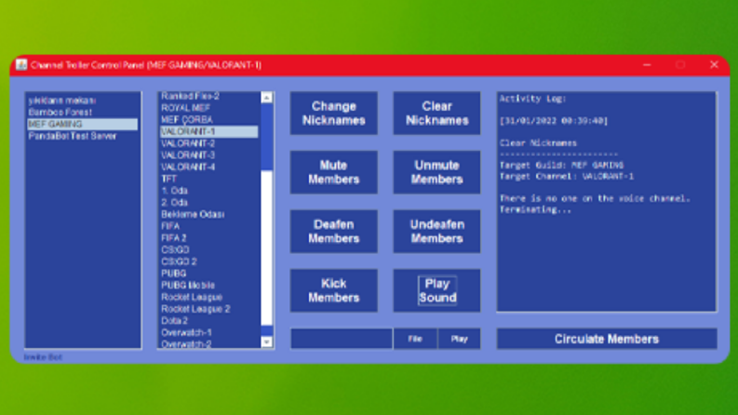738x415 pixels.
Task: Select the VALORANT-3 channel
Action: tap(209, 154)
